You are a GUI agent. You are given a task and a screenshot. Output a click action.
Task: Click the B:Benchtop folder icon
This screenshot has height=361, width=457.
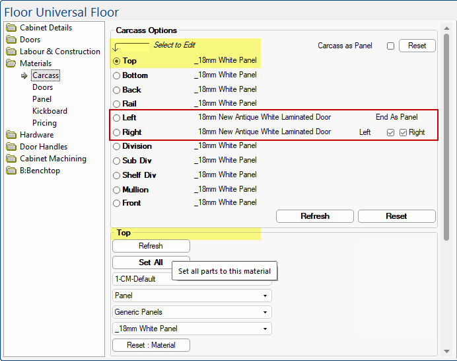[11, 171]
